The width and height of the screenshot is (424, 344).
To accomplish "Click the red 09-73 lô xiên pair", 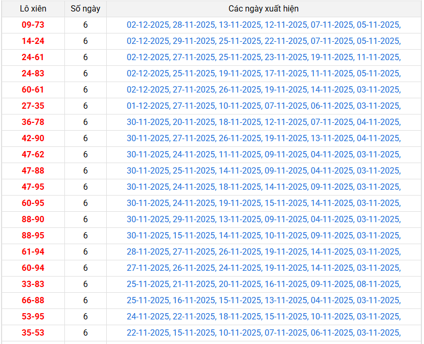I will (33, 25).
